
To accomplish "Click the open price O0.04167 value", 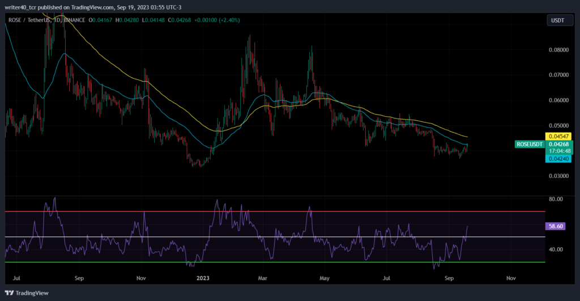I will pos(100,20).
